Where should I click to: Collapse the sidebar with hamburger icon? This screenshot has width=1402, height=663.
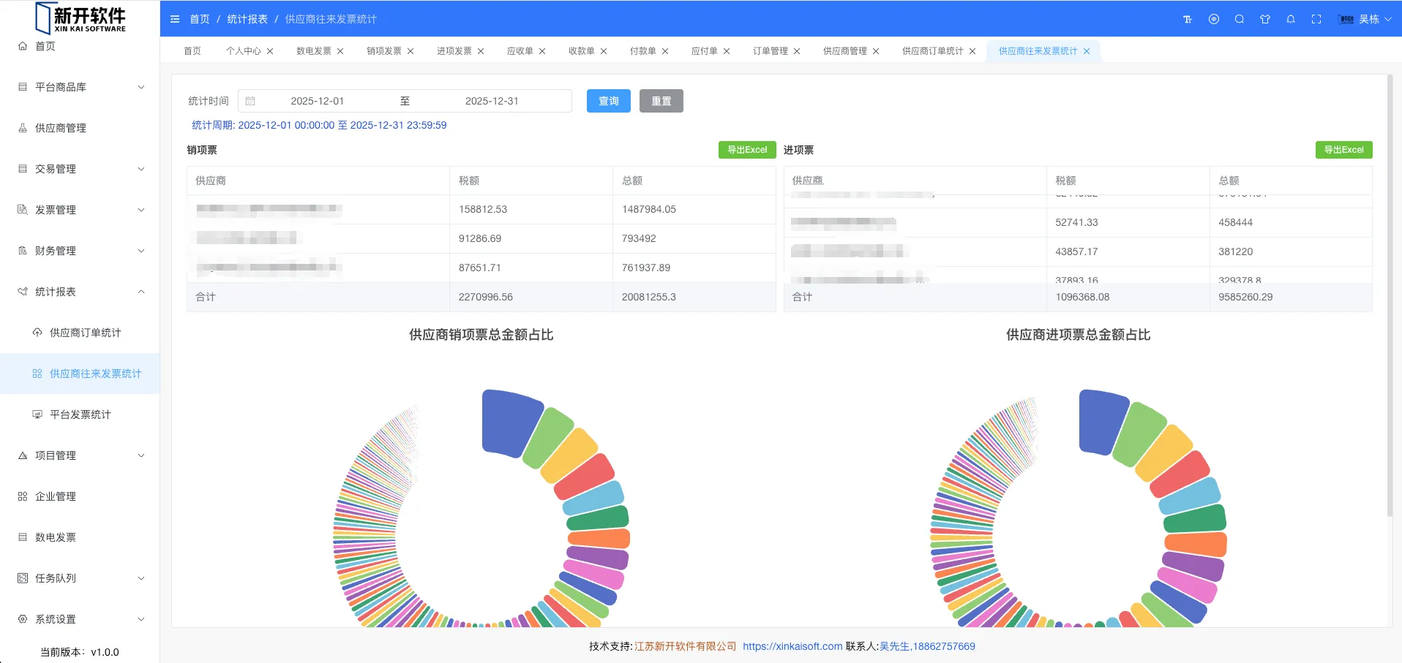tap(175, 19)
